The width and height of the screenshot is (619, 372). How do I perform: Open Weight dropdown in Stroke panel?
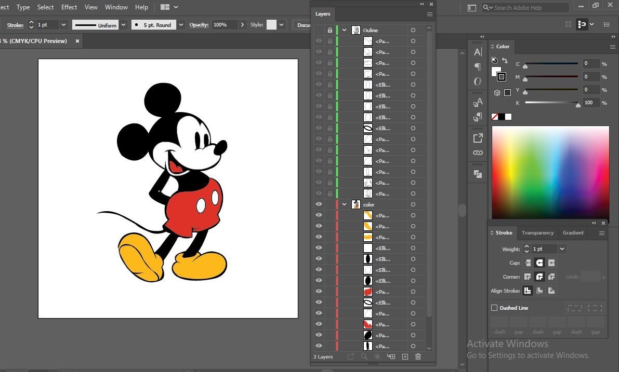pos(562,249)
